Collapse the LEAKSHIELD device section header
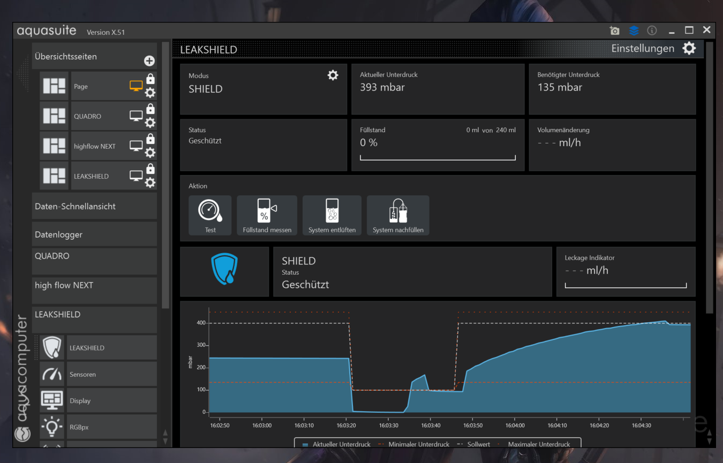Screen dimensions: 723x463 94,320
